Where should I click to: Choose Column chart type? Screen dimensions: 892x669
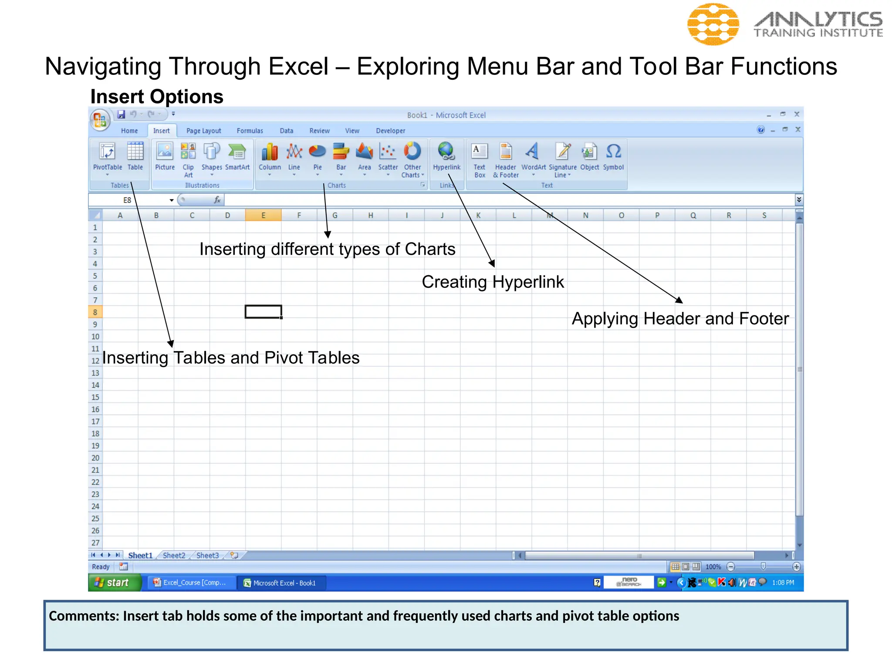point(270,159)
